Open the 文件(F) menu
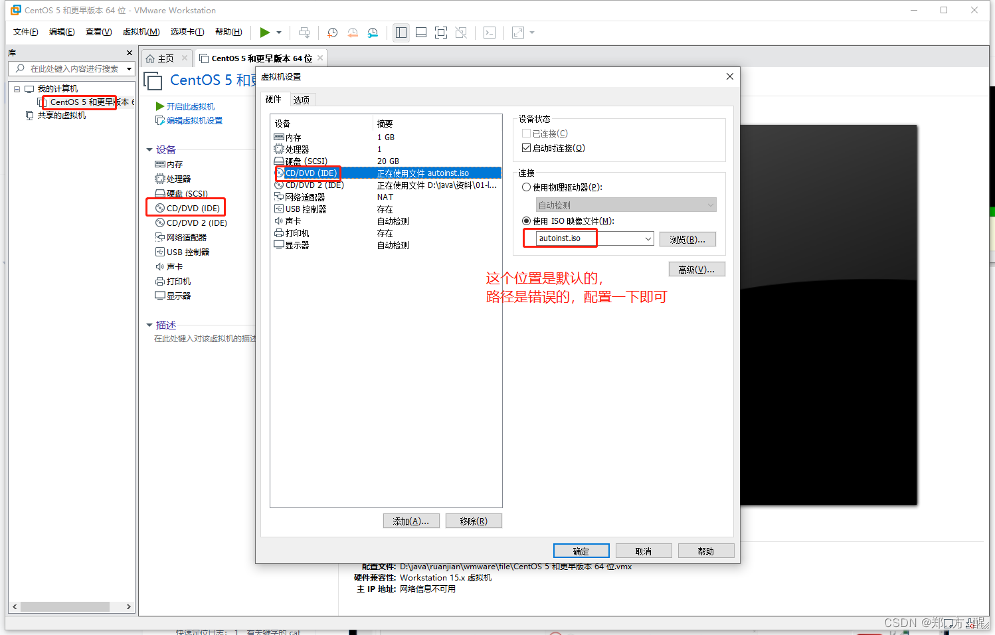The width and height of the screenshot is (995, 635). click(25, 32)
